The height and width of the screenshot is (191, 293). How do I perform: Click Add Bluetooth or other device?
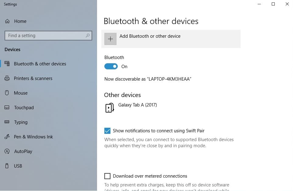tap(150, 36)
